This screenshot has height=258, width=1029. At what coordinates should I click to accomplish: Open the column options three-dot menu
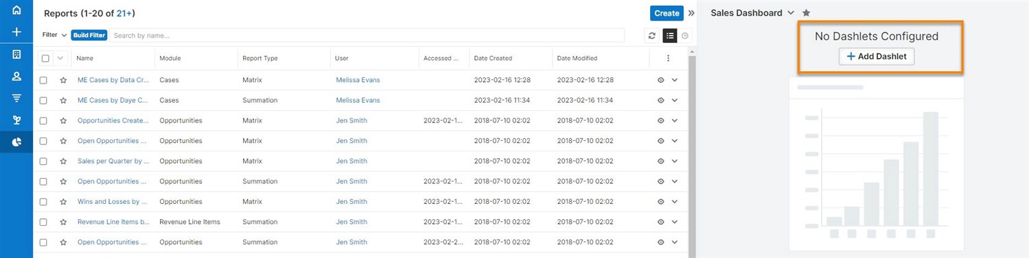point(668,58)
